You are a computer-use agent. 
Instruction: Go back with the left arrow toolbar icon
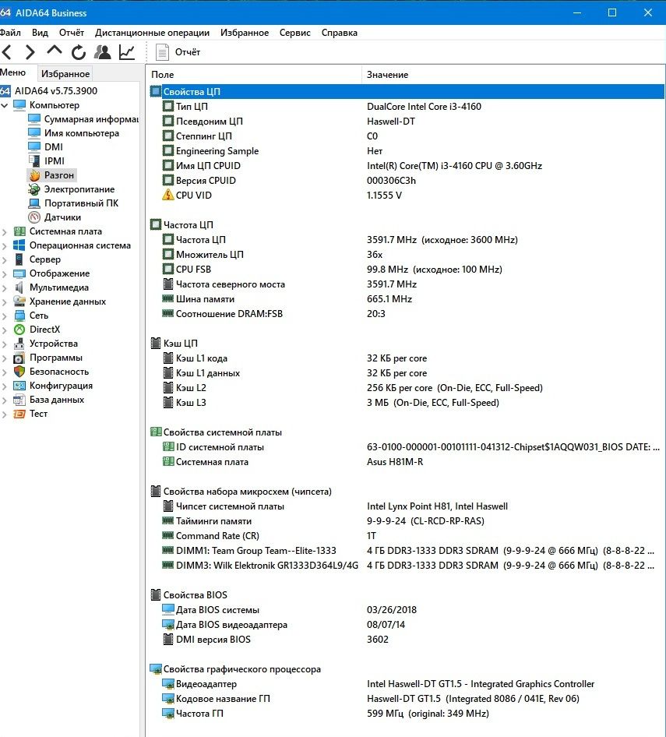click(7, 51)
